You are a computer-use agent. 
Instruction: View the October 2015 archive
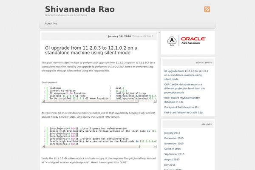click(x=173, y=149)
